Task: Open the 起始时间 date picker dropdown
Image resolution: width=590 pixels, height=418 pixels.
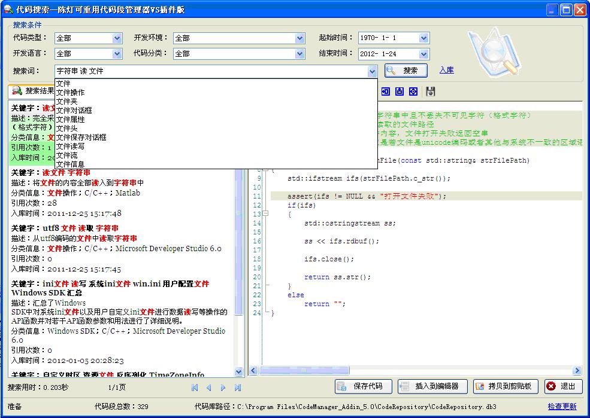Action: pos(424,38)
